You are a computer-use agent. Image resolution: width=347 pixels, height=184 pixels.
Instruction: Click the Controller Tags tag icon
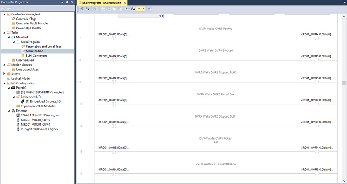(13, 19)
